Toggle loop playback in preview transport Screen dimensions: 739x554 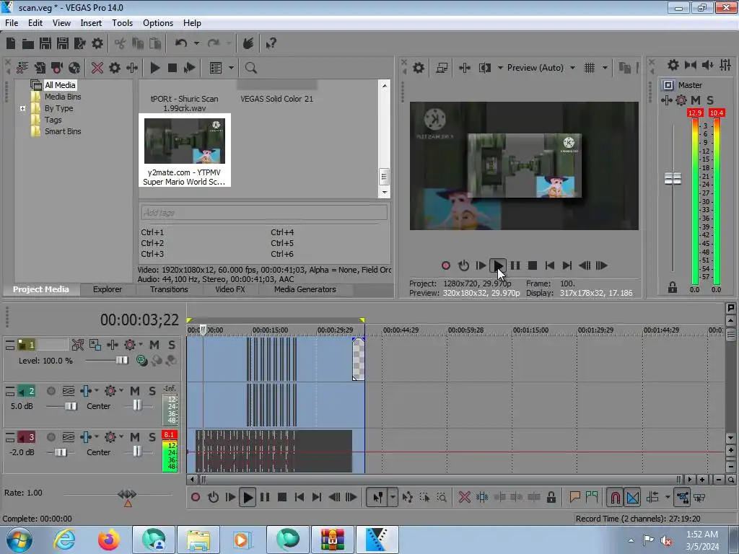click(464, 265)
